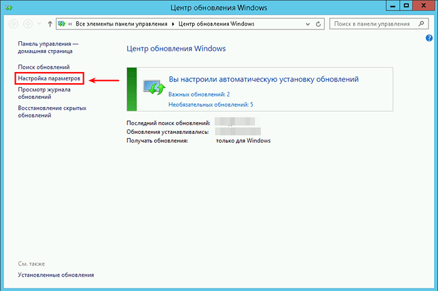The height and width of the screenshot is (291, 438).
Task: Click См. также label
Action: coord(31,264)
